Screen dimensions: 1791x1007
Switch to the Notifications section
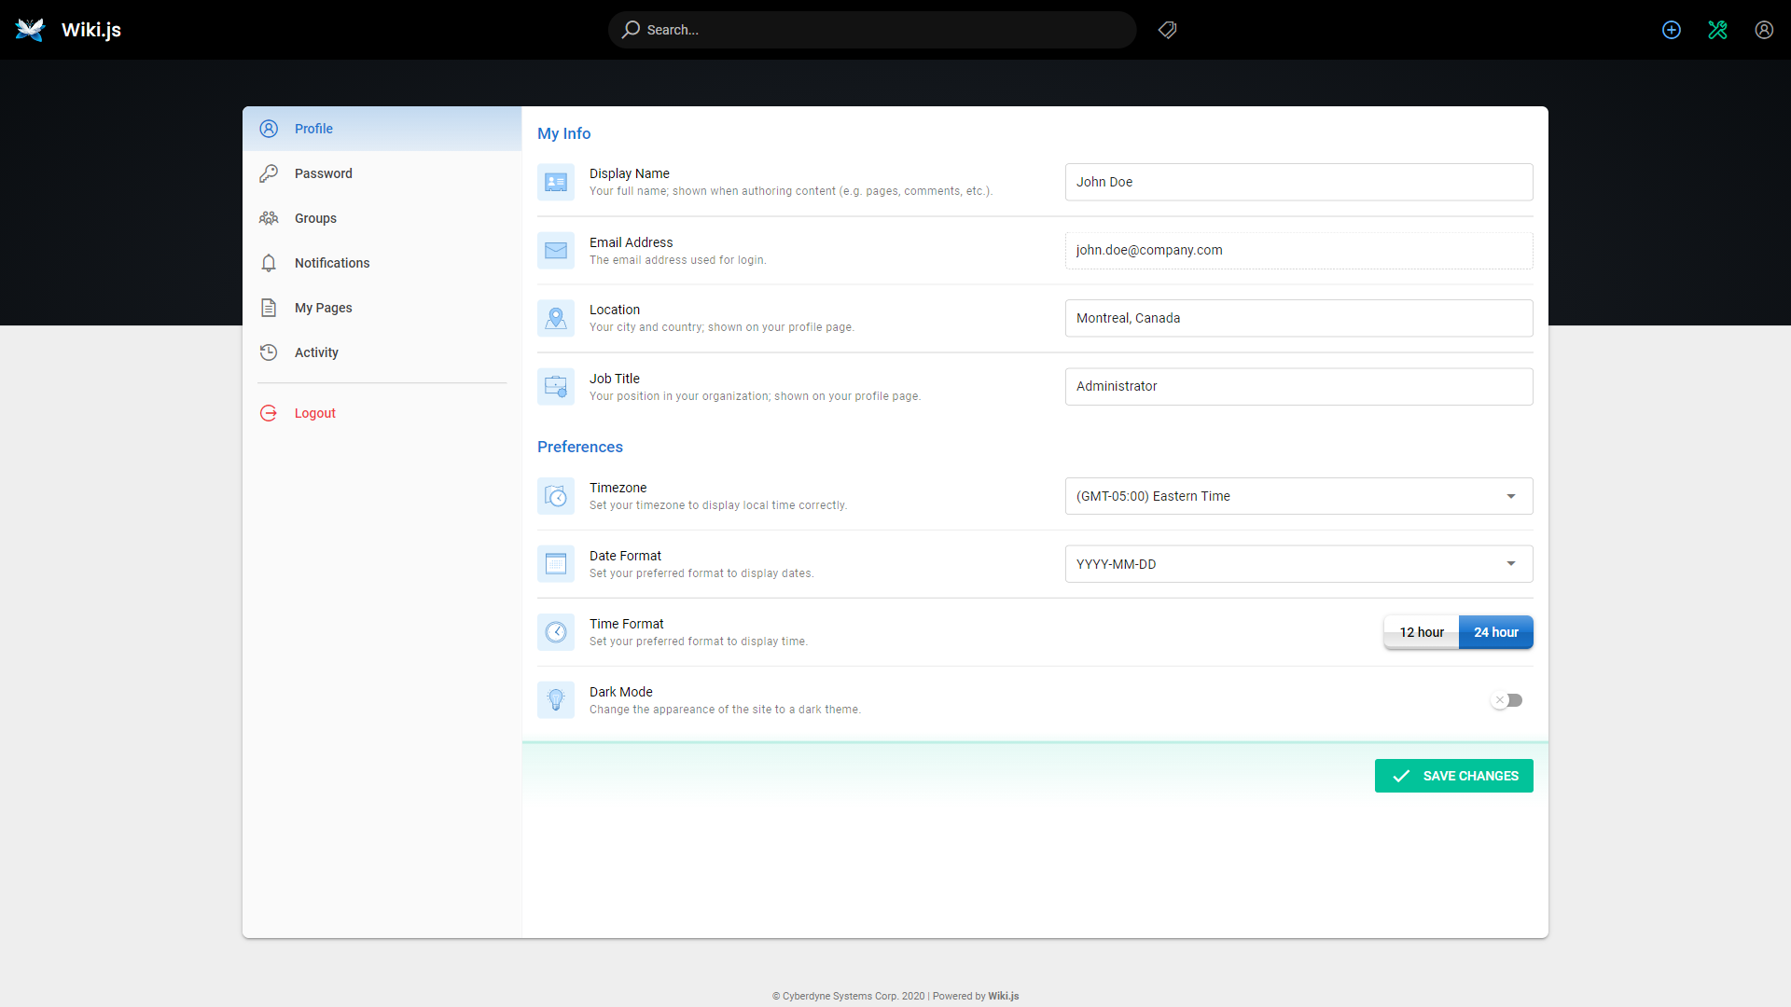point(382,263)
